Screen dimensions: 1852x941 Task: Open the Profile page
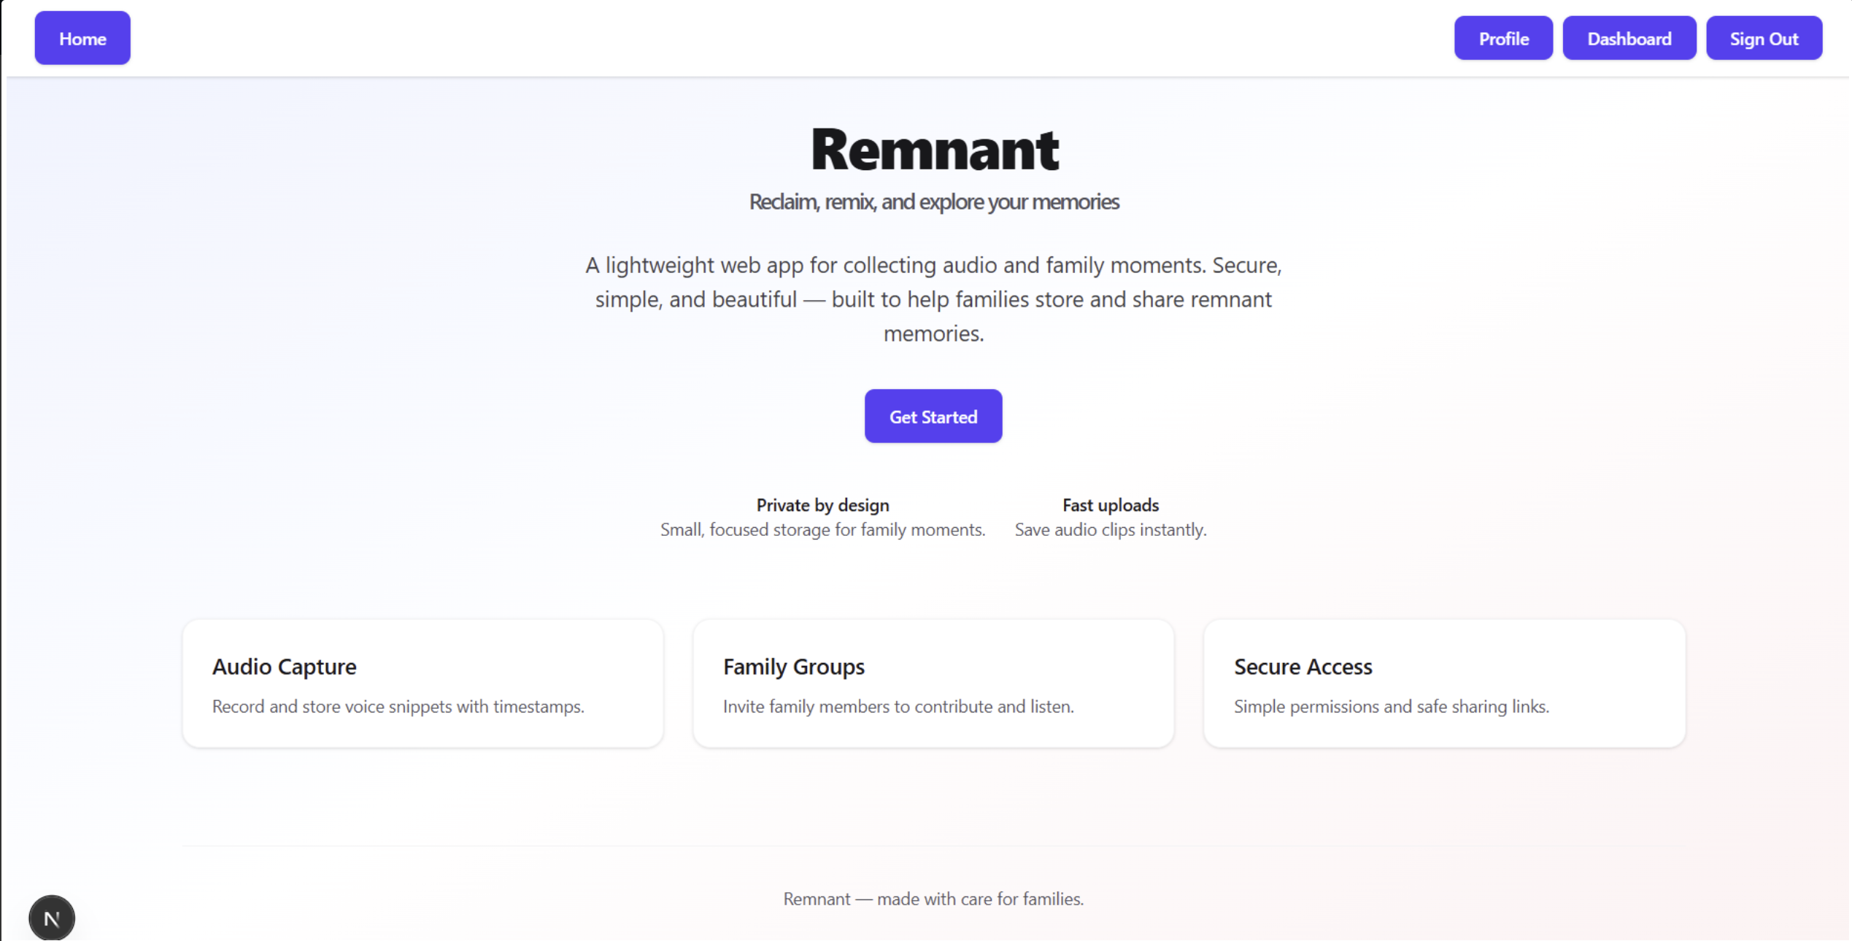click(x=1502, y=39)
